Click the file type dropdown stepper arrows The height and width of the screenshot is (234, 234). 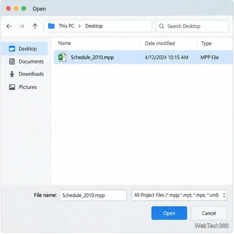click(224, 195)
